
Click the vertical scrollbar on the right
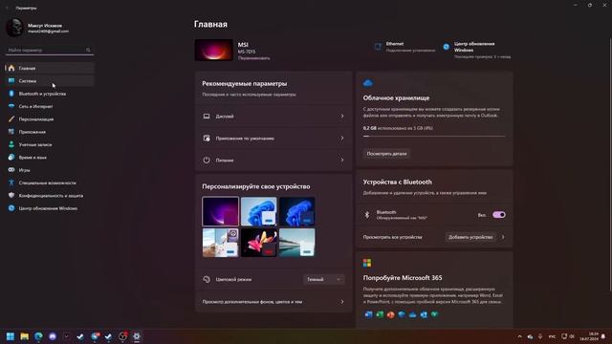tap(610, 163)
